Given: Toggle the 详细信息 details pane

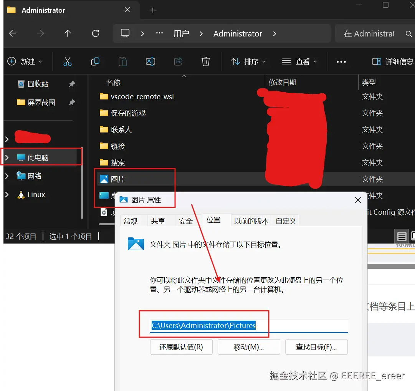Looking at the screenshot, I should [x=392, y=62].
